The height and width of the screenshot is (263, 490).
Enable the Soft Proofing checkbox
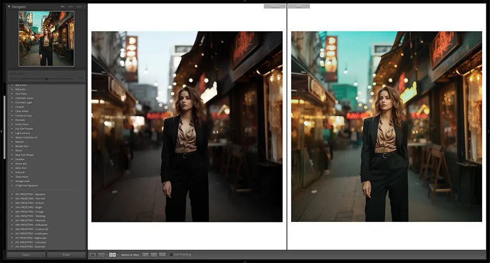pos(171,255)
